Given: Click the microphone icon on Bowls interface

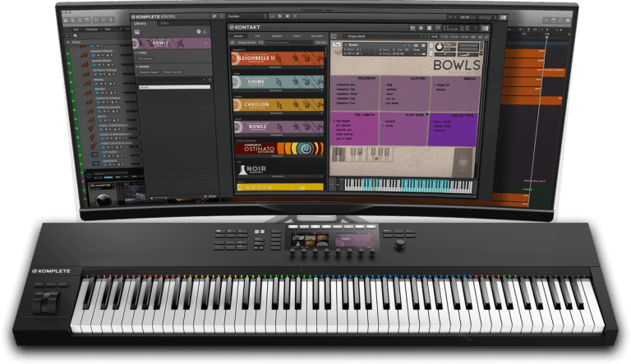Looking at the screenshot, I should (463, 162).
